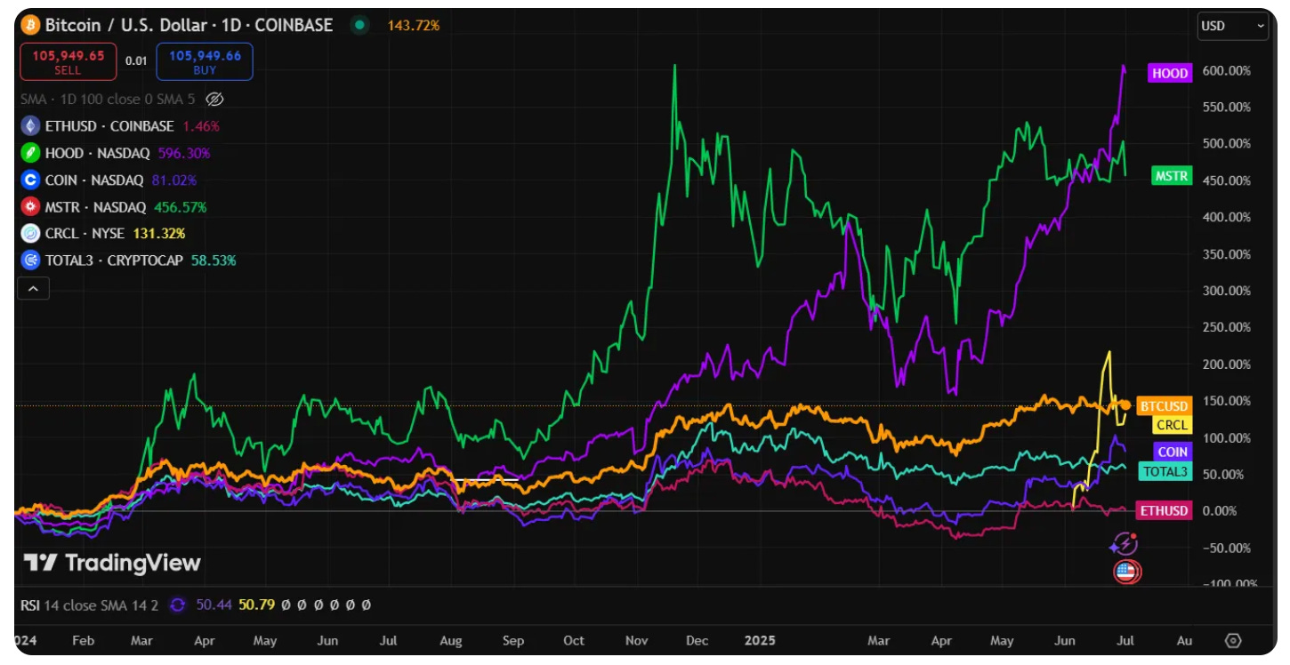Click the 600.00% price axis label
Screen dimensions: 1290x665
[x=1226, y=70]
